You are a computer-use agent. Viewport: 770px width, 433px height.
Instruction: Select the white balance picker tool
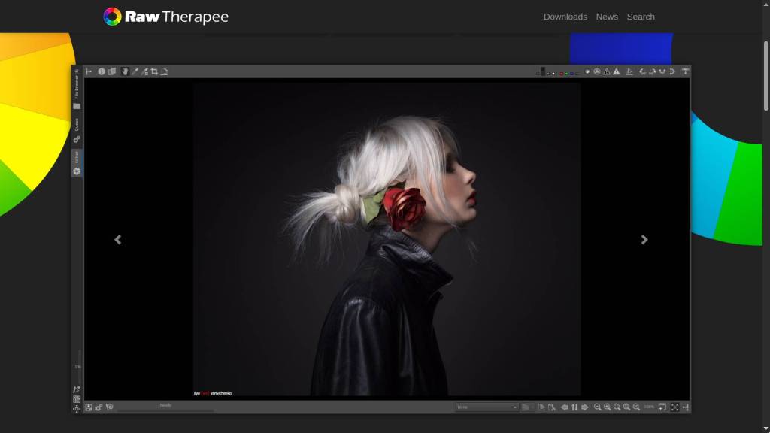coord(145,71)
